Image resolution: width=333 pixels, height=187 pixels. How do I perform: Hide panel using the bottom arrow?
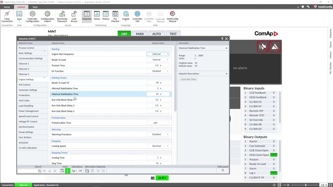pos(223,170)
